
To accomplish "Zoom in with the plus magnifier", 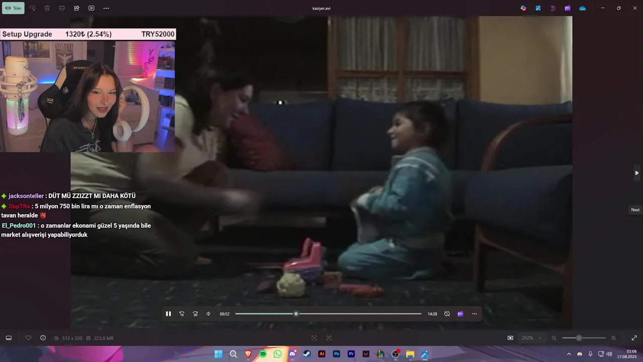I will pos(613,338).
